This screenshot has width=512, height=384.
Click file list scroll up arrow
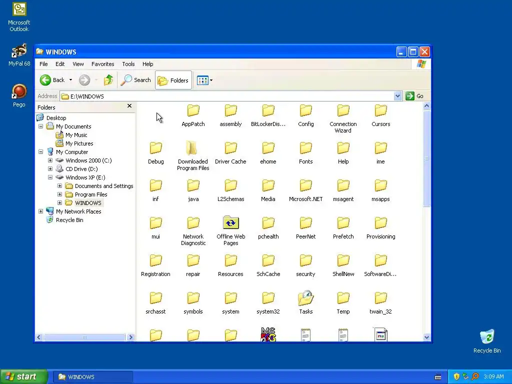click(426, 106)
